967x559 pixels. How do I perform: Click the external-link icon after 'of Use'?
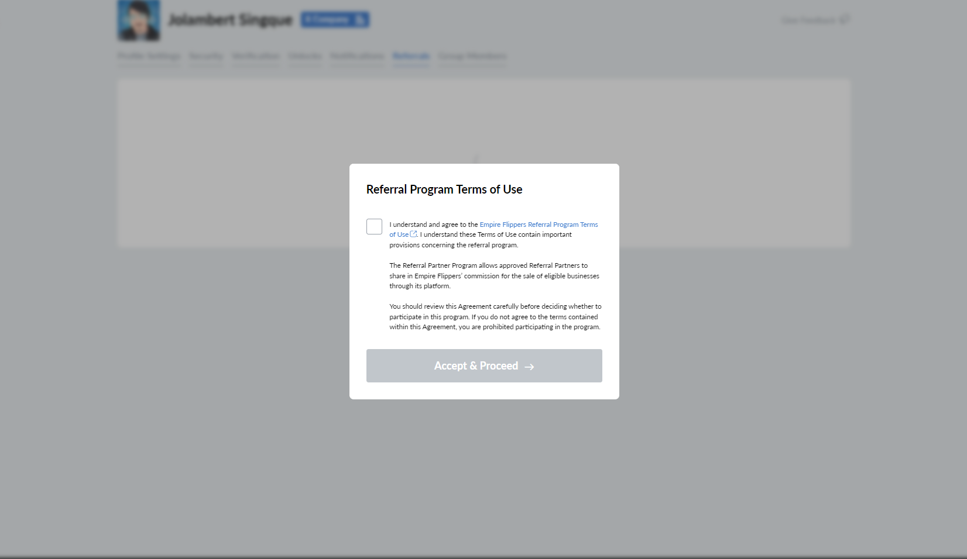coord(413,234)
